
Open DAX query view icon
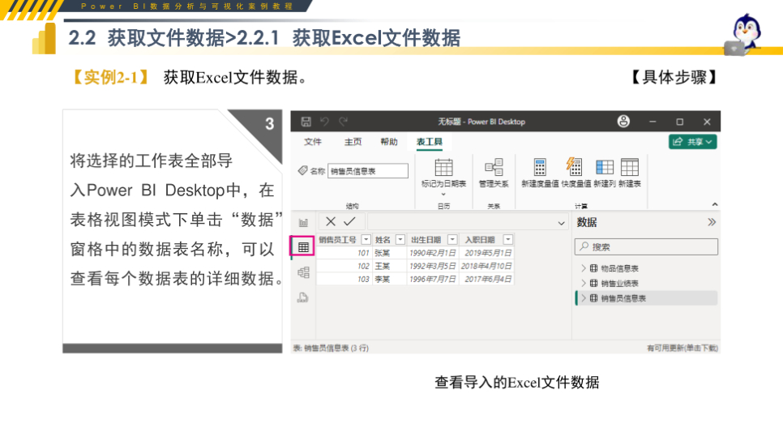tap(302, 298)
